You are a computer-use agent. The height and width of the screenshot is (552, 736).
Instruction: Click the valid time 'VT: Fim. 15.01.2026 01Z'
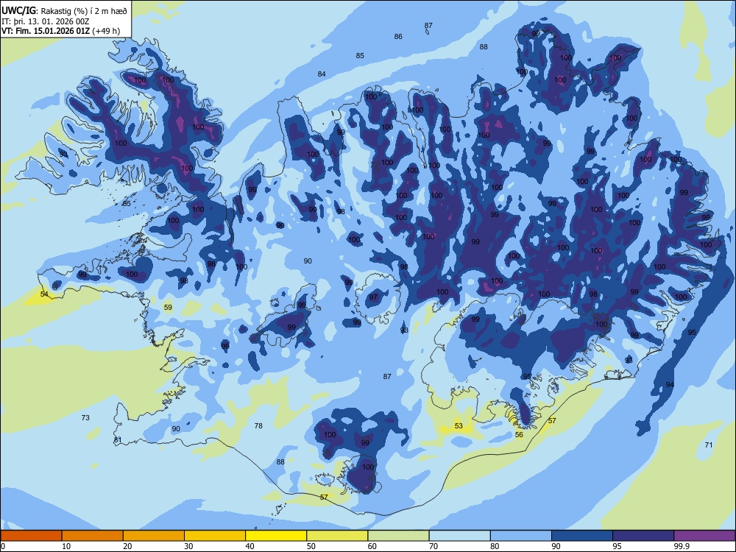pyautogui.click(x=46, y=31)
